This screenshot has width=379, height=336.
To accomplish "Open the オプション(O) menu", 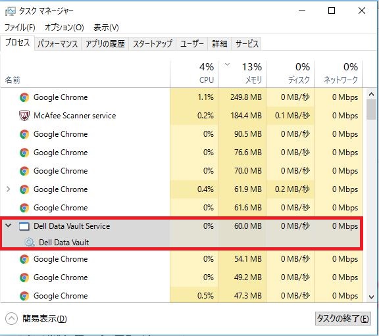I will pyautogui.click(x=64, y=28).
